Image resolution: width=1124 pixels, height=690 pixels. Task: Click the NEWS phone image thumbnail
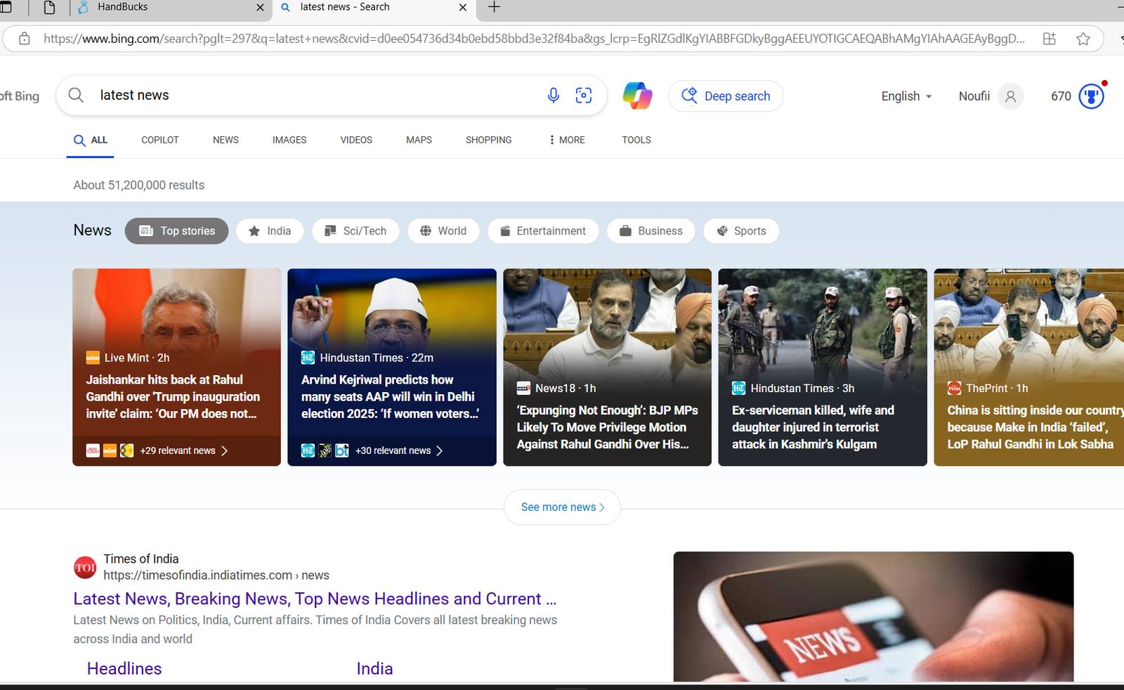pyautogui.click(x=873, y=617)
